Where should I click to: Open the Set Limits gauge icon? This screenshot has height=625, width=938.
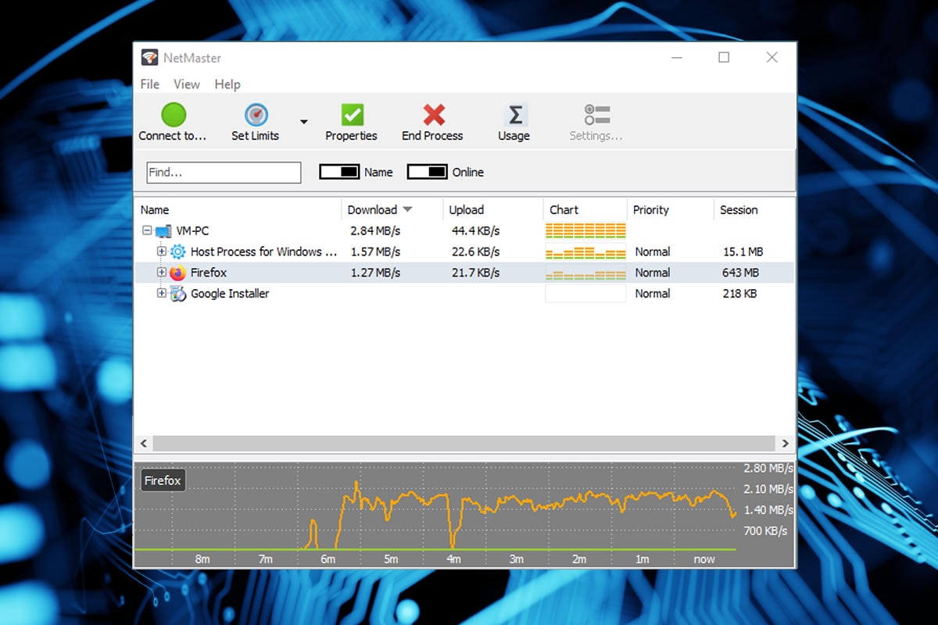click(x=256, y=115)
